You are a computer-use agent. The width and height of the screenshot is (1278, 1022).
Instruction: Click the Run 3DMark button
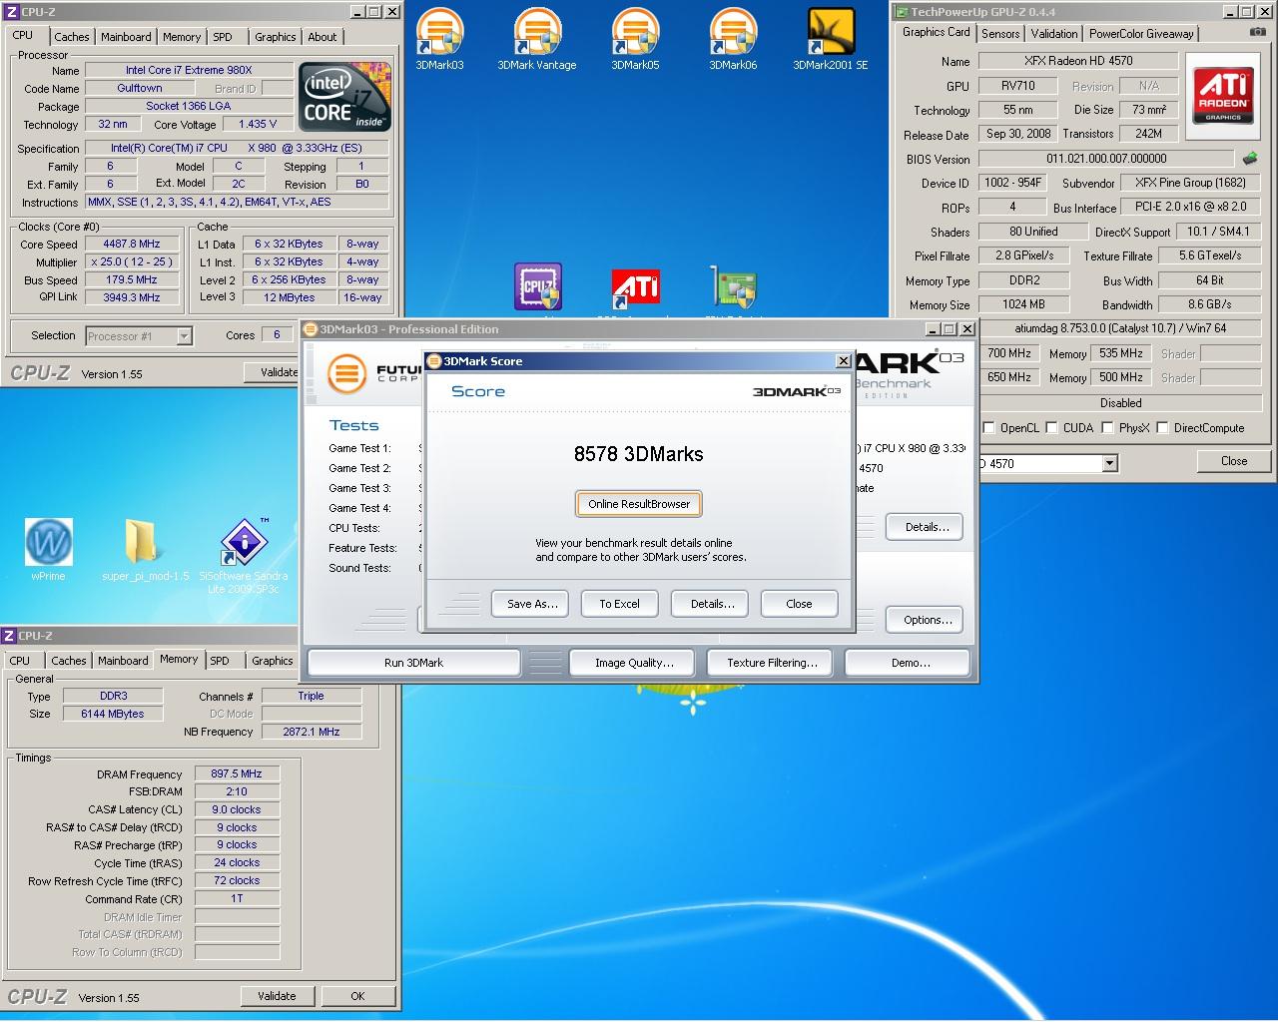(x=413, y=663)
